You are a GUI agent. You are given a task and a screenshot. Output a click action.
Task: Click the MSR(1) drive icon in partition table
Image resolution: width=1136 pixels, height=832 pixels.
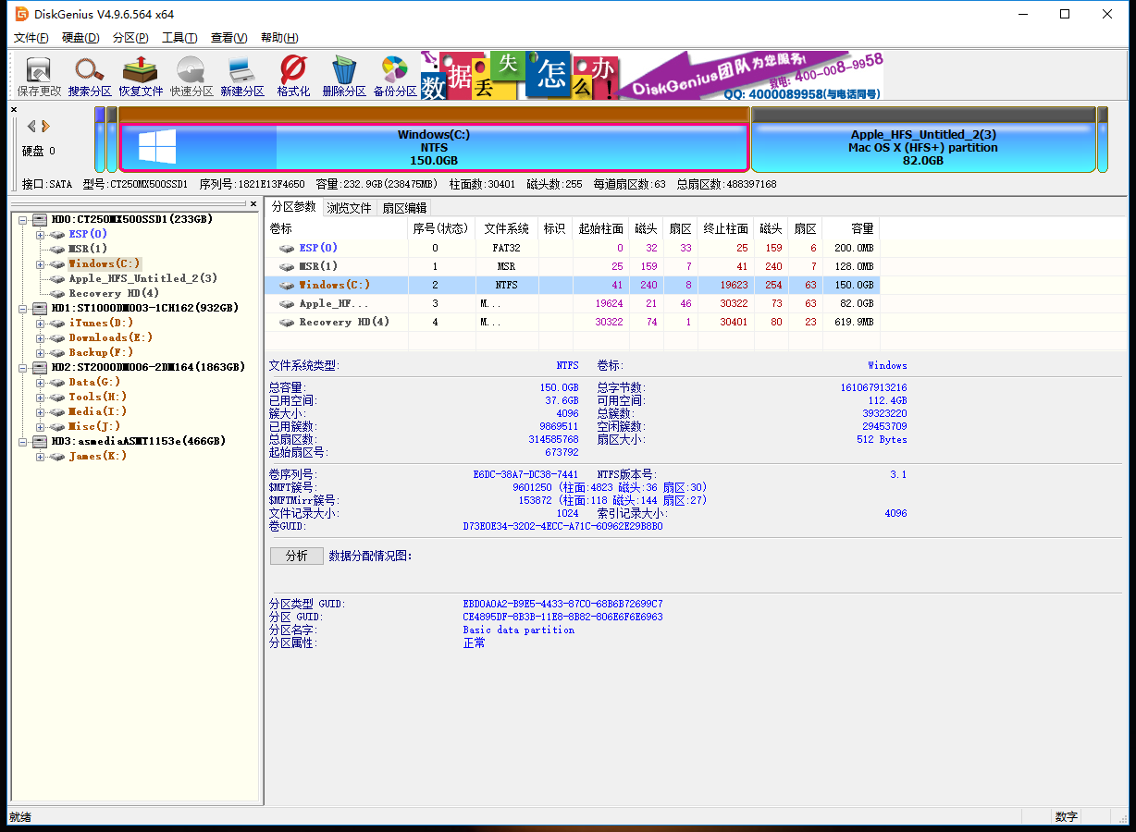[x=287, y=266]
